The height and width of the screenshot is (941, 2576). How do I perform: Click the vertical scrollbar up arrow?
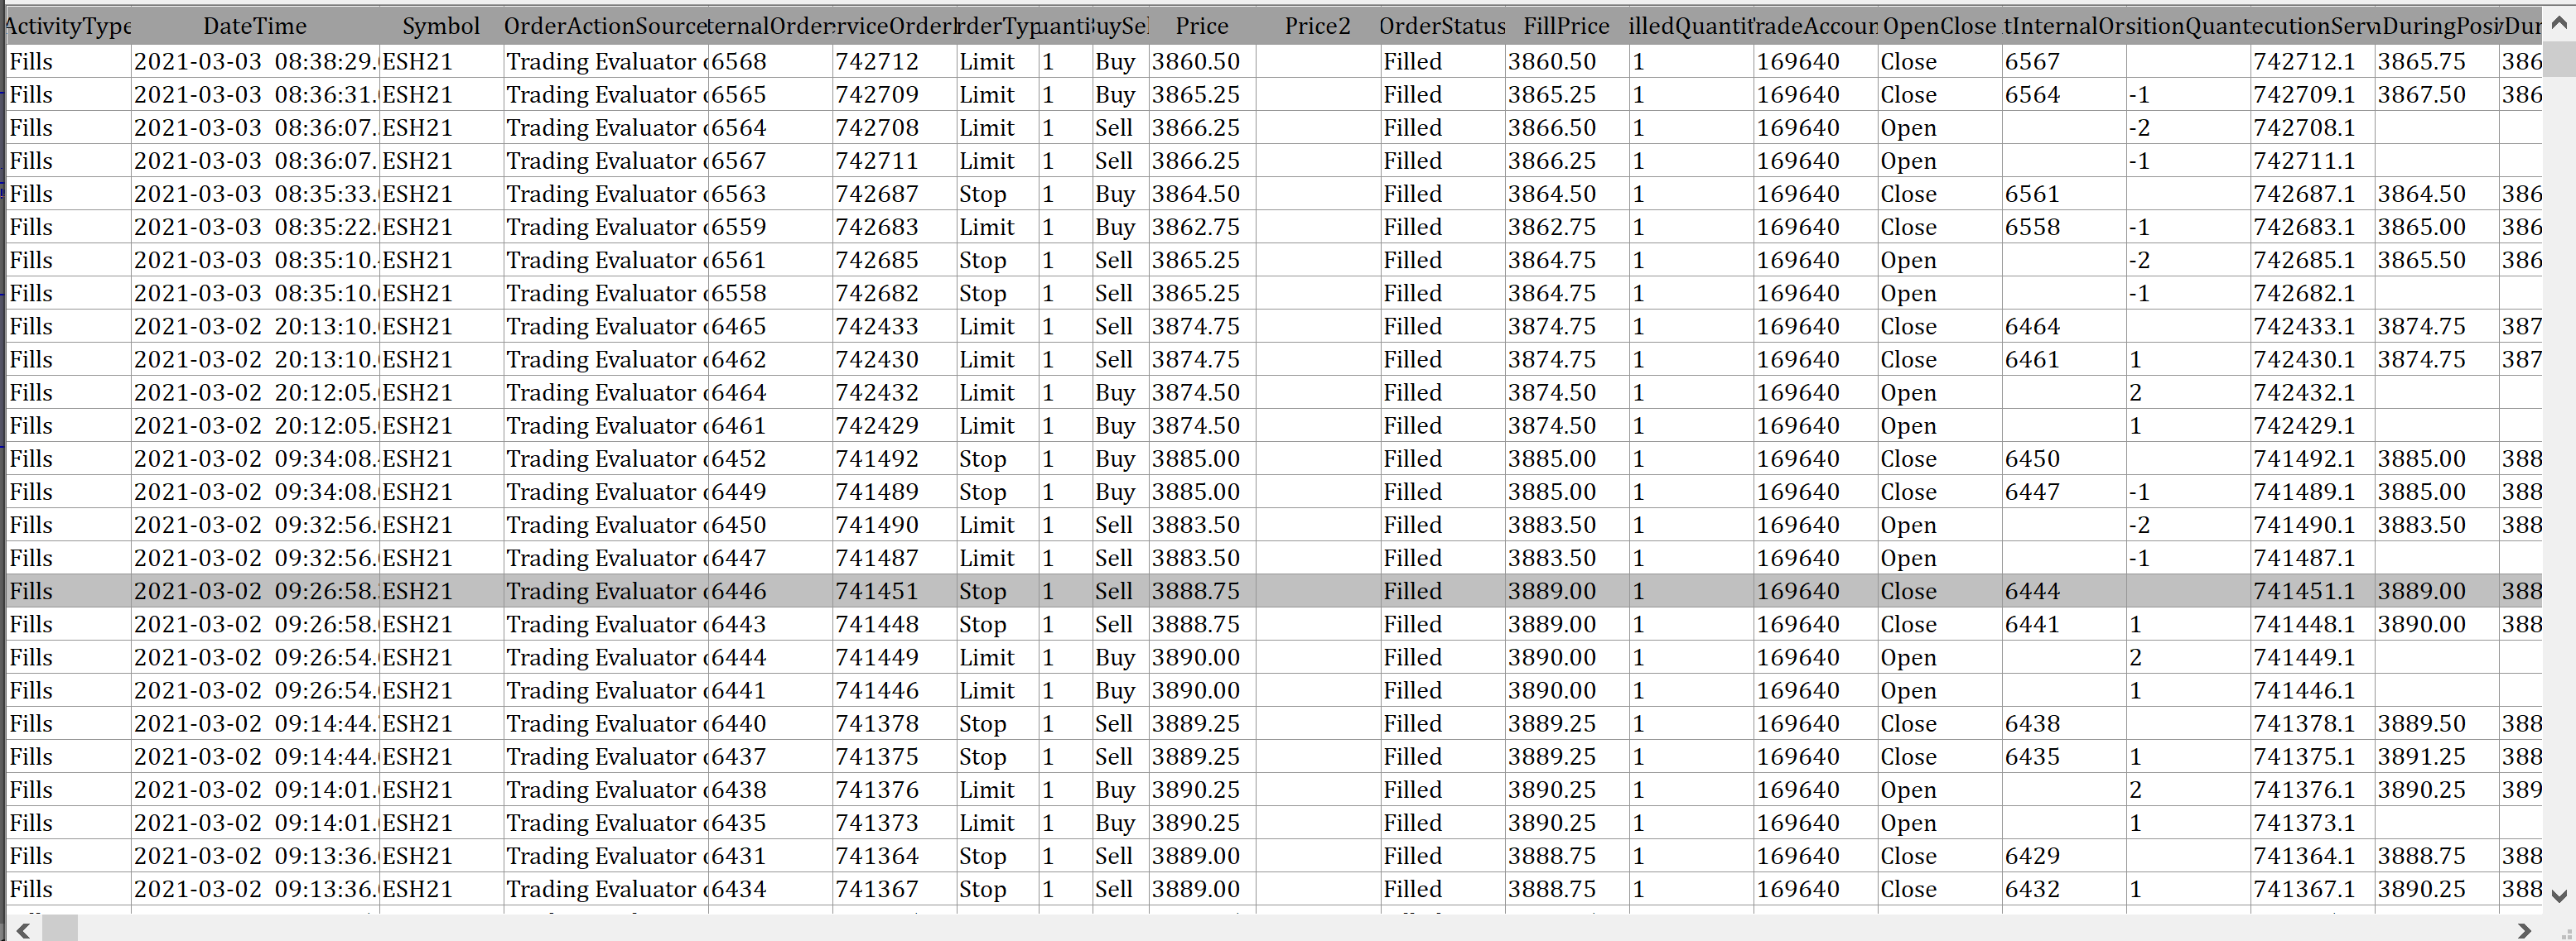coord(2559,22)
